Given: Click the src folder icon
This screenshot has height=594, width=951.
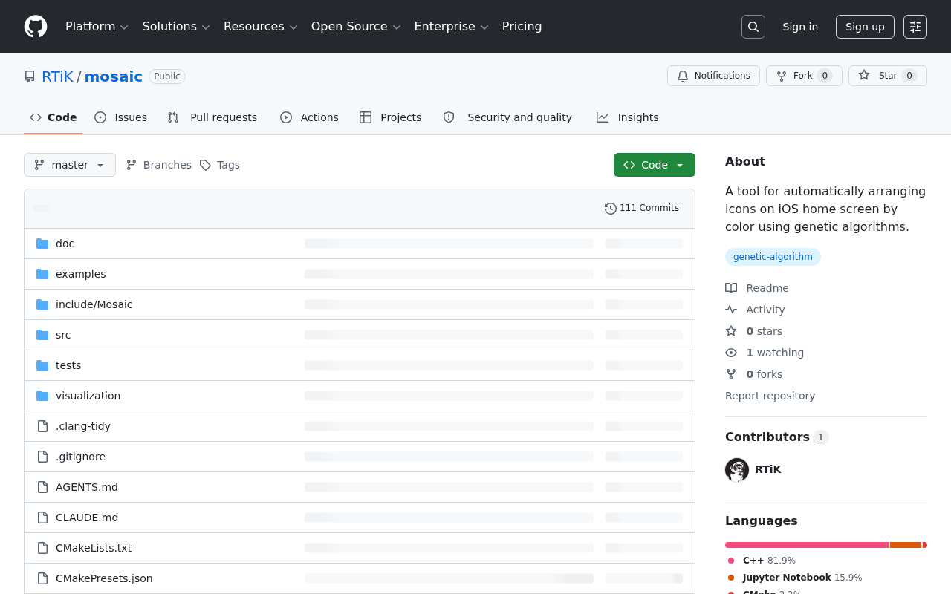Looking at the screenshot, I should (x=42, y=335).
